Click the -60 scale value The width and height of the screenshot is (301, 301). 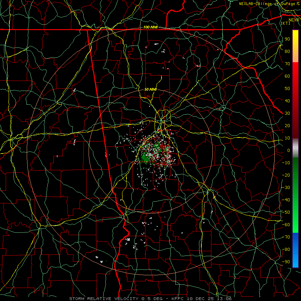click(286, 225)
